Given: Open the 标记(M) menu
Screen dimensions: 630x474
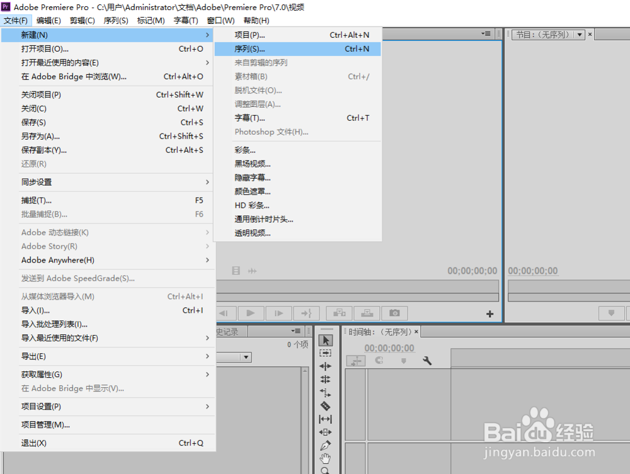Looking at the screenshot, I should (x=151, y=21).
